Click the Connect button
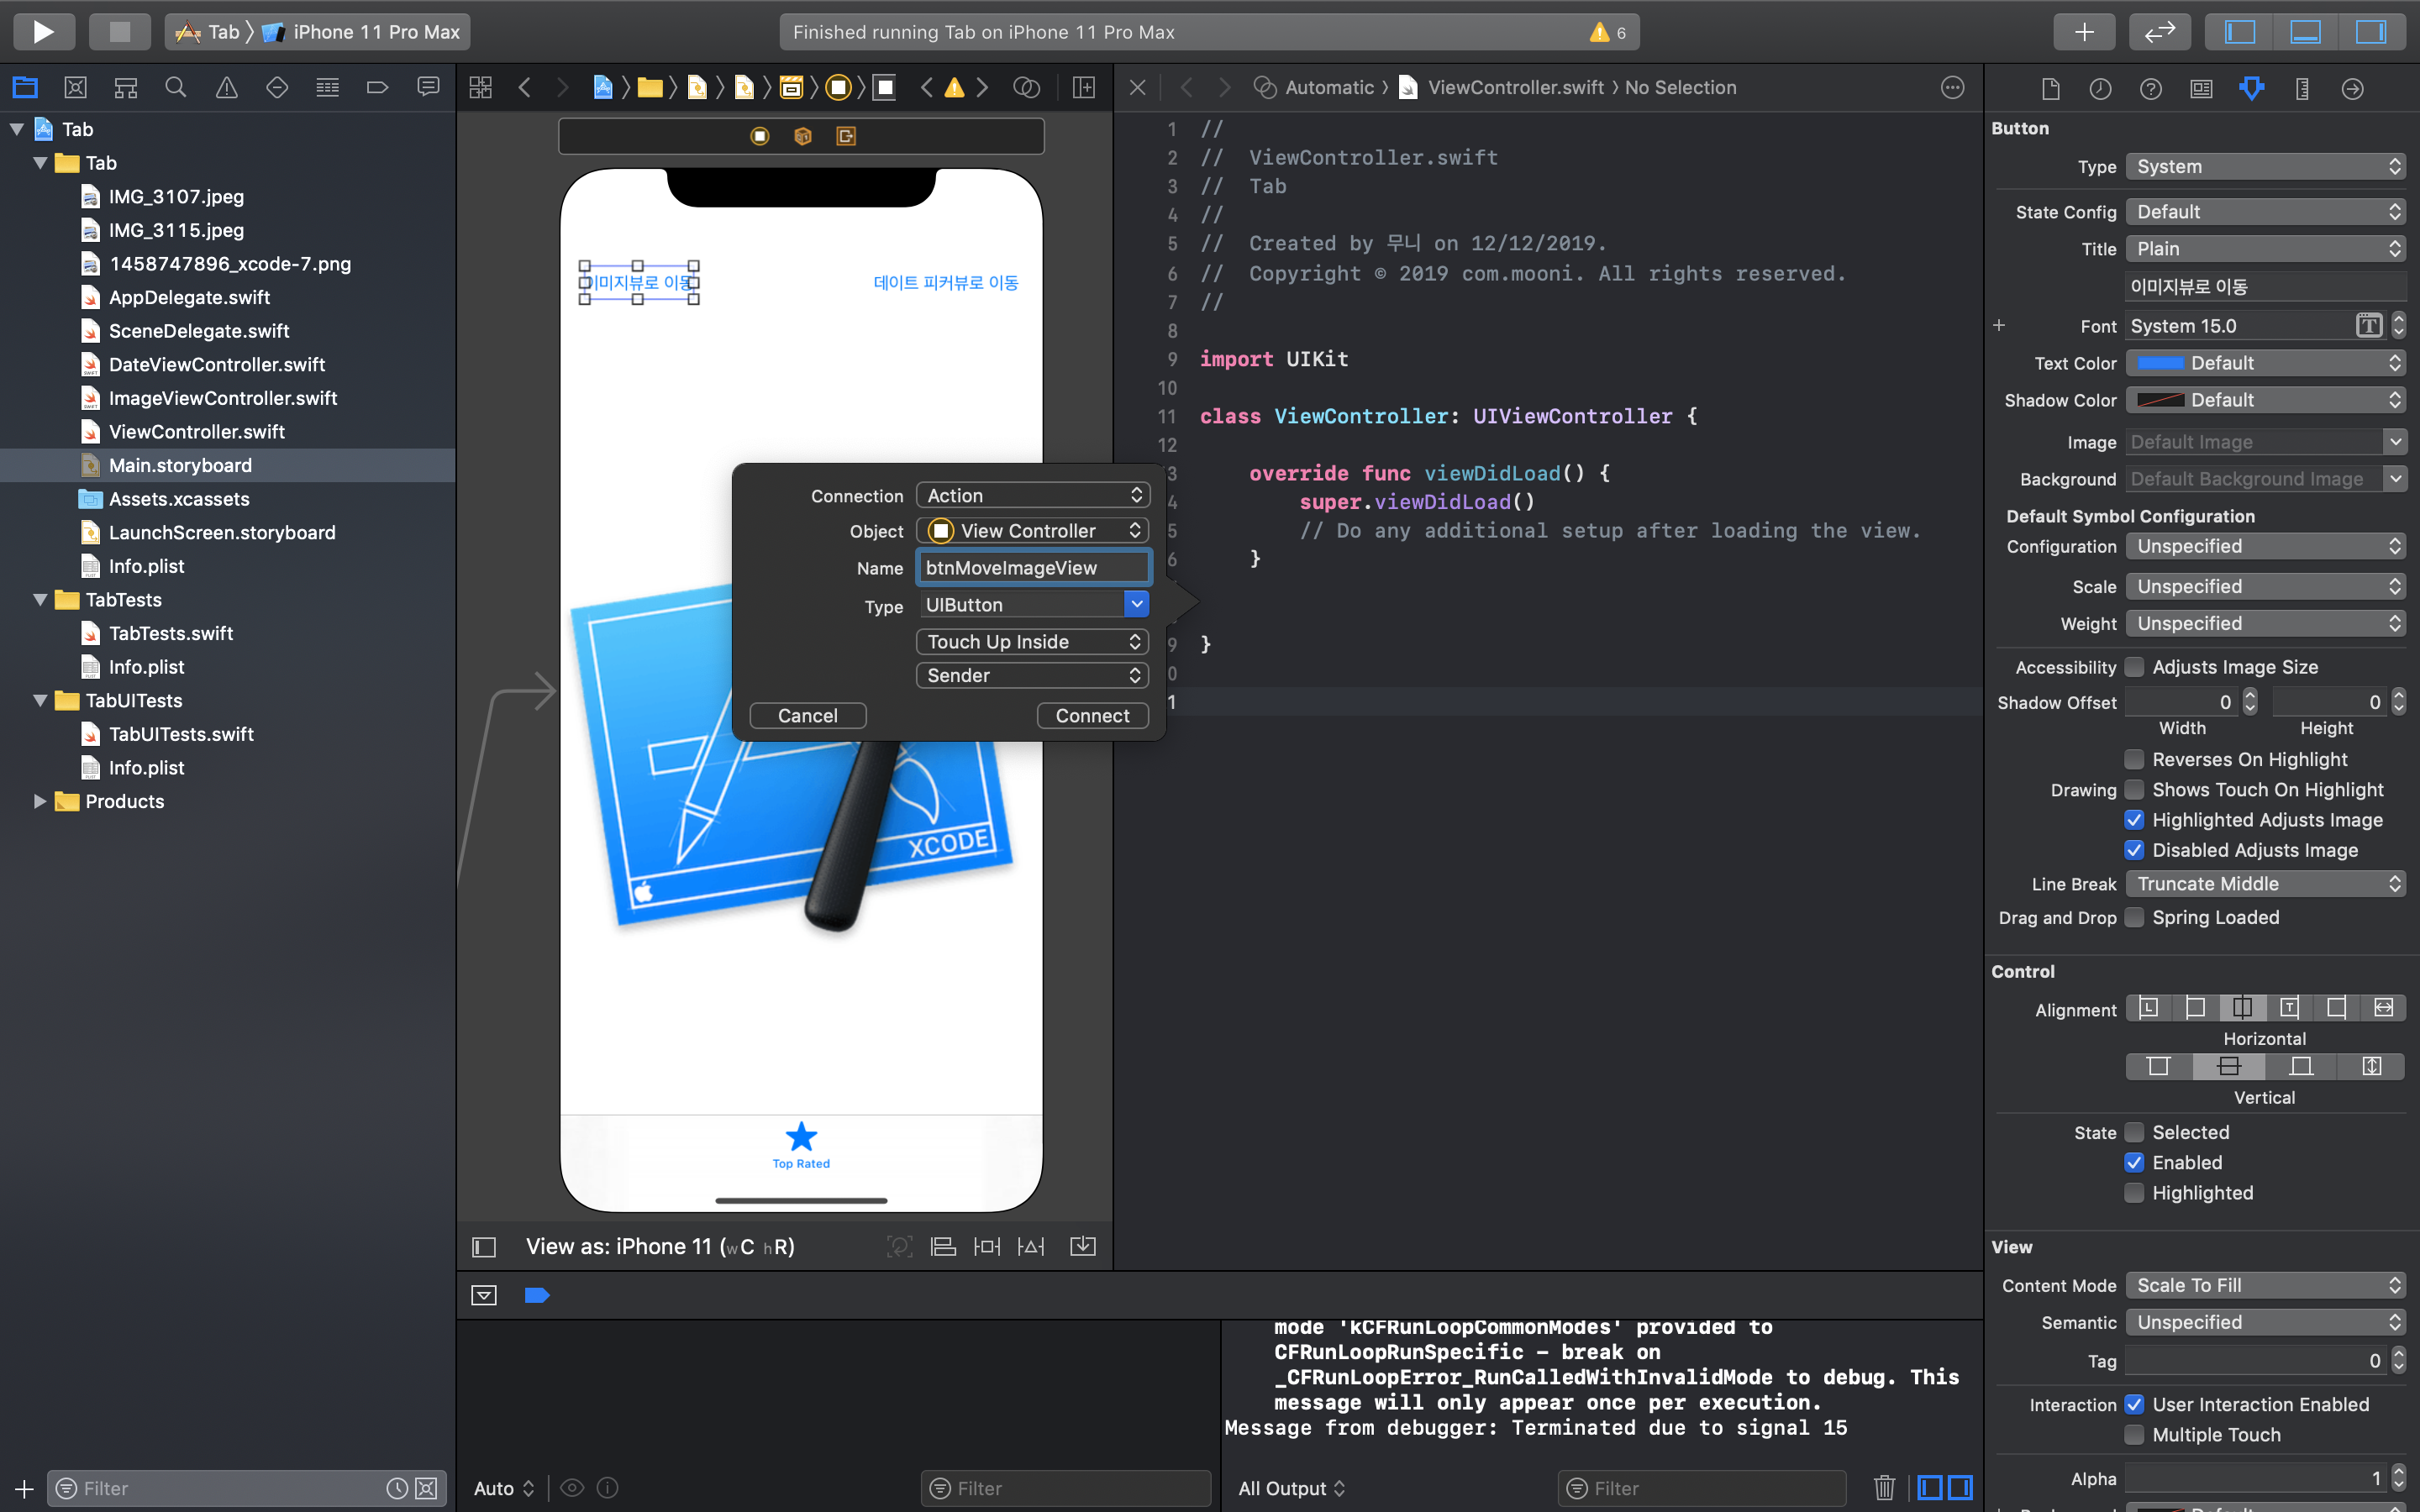This screenshot has width=2420, height=1512. [x=1092, y=716]
